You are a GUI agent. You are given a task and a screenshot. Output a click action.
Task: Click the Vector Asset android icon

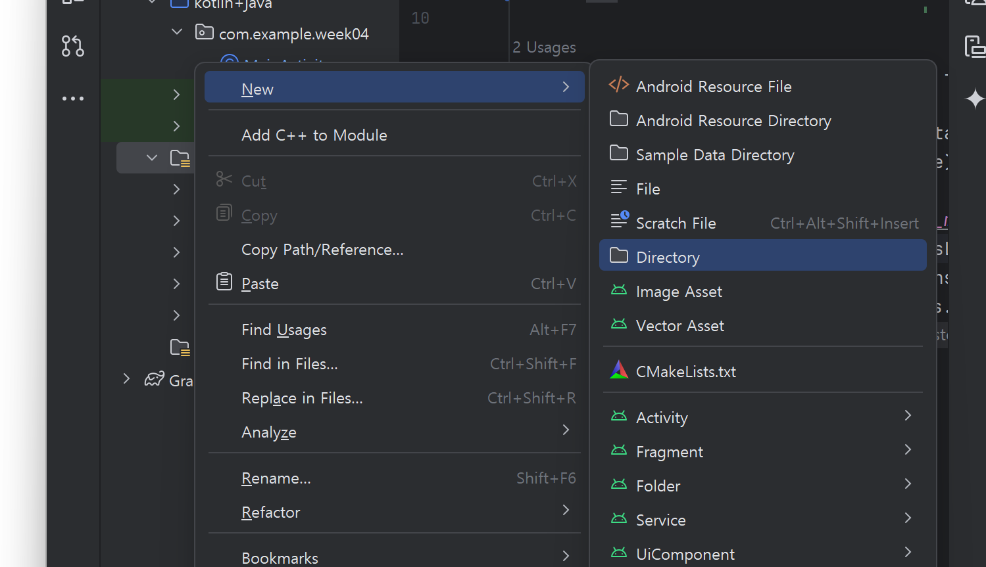coord(619,325)
